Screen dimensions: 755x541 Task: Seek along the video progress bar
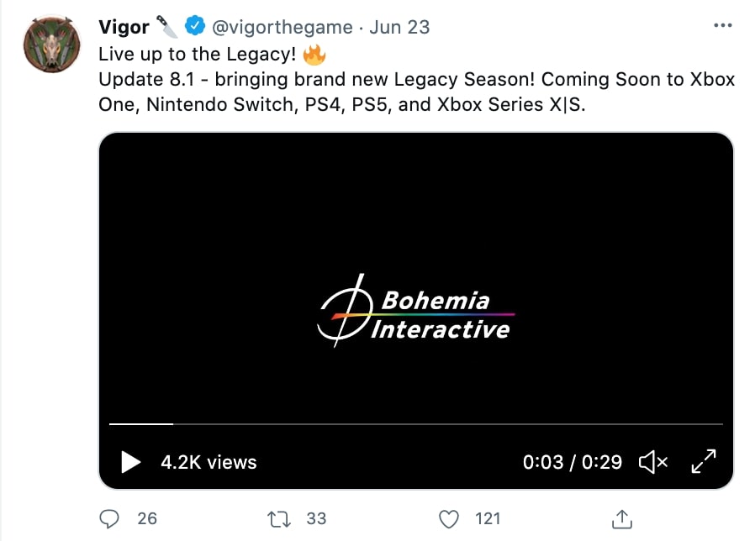[x=416, y=424]
